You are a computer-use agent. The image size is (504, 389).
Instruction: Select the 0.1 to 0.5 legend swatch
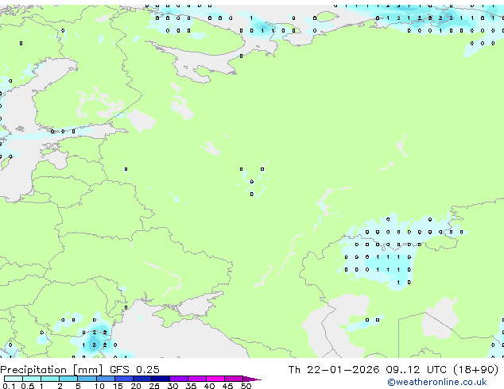coord(14,379)
